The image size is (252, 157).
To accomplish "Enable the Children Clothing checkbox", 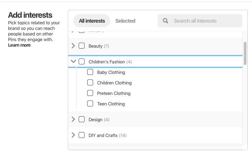I will click(90, 82).
